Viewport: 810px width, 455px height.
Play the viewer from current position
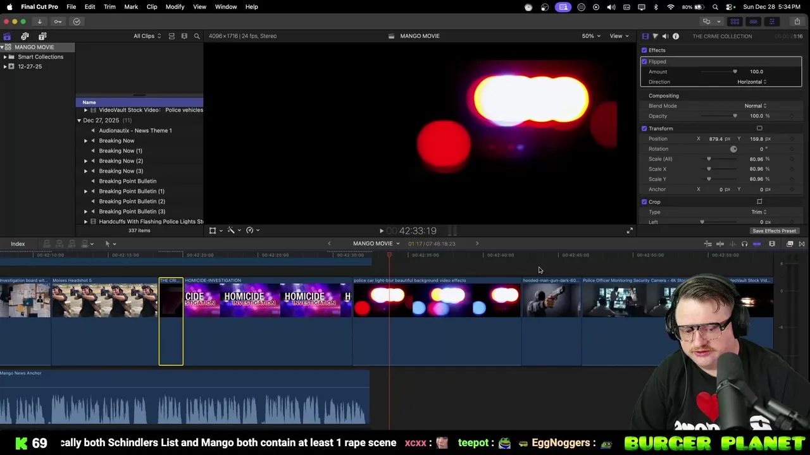(381, 231)
